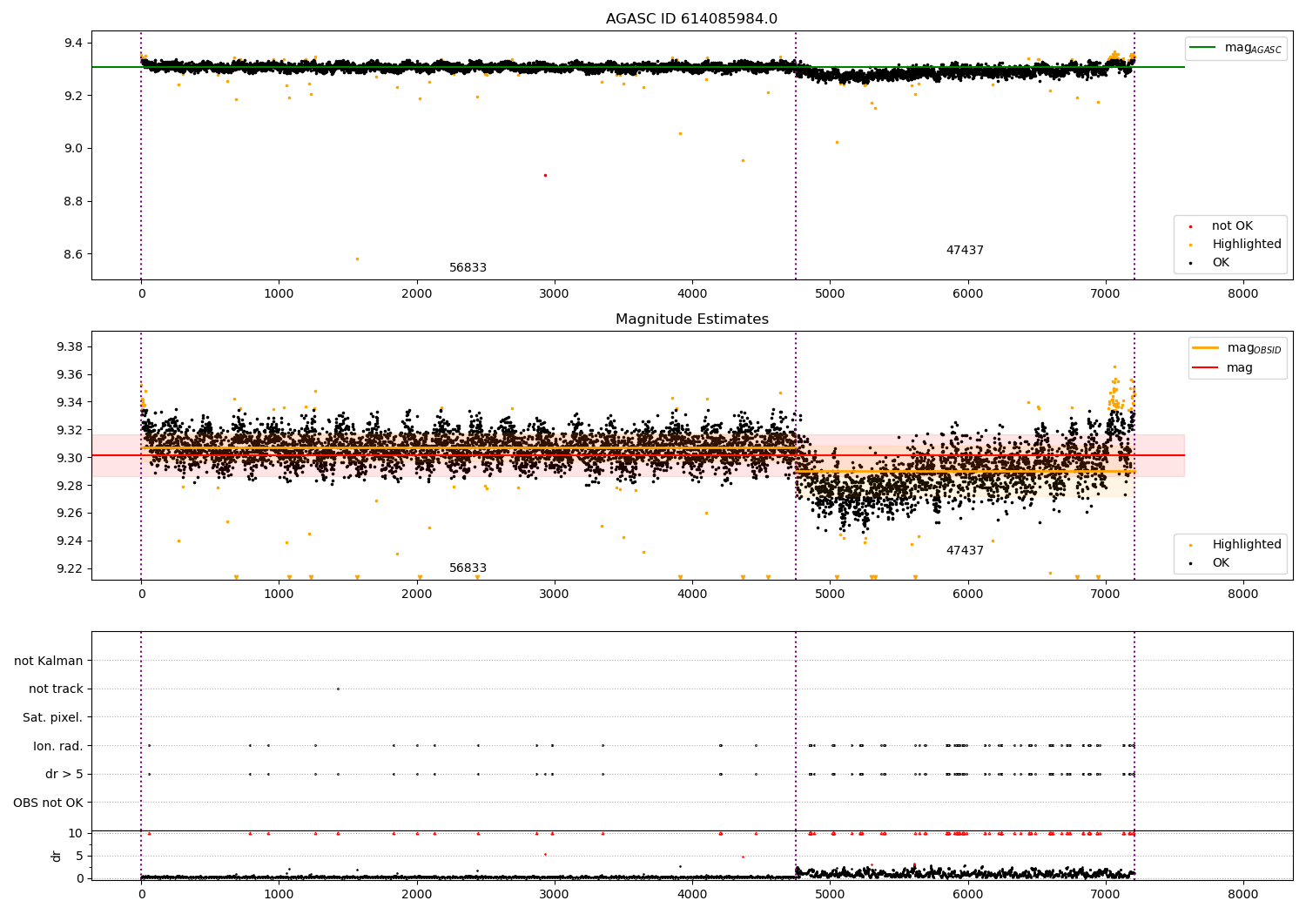Click the '8.8' y-tick of top plot

(74, 202)
